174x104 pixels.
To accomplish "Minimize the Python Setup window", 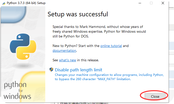I will [139, 3].
